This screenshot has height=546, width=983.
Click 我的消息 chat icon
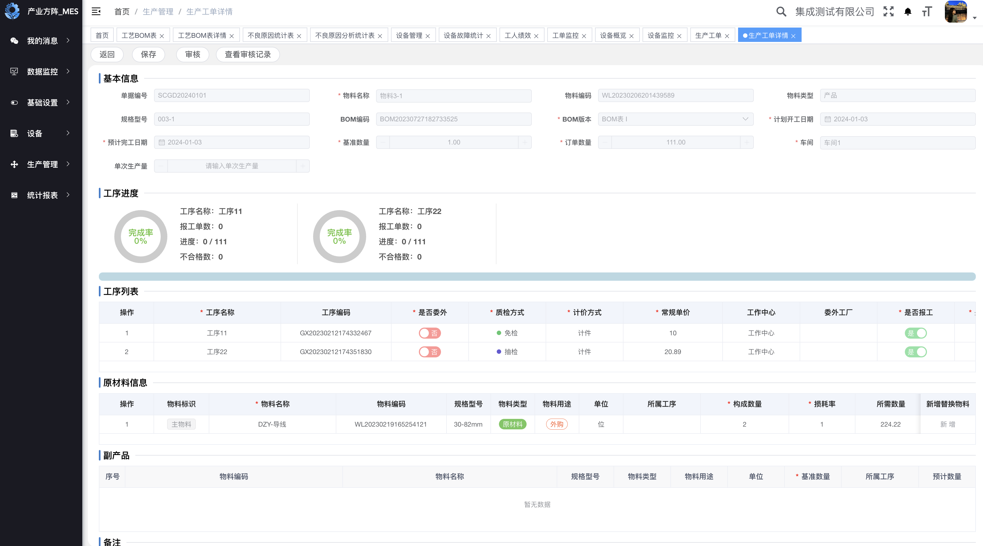pyautogui.click(x=14, y=40)
